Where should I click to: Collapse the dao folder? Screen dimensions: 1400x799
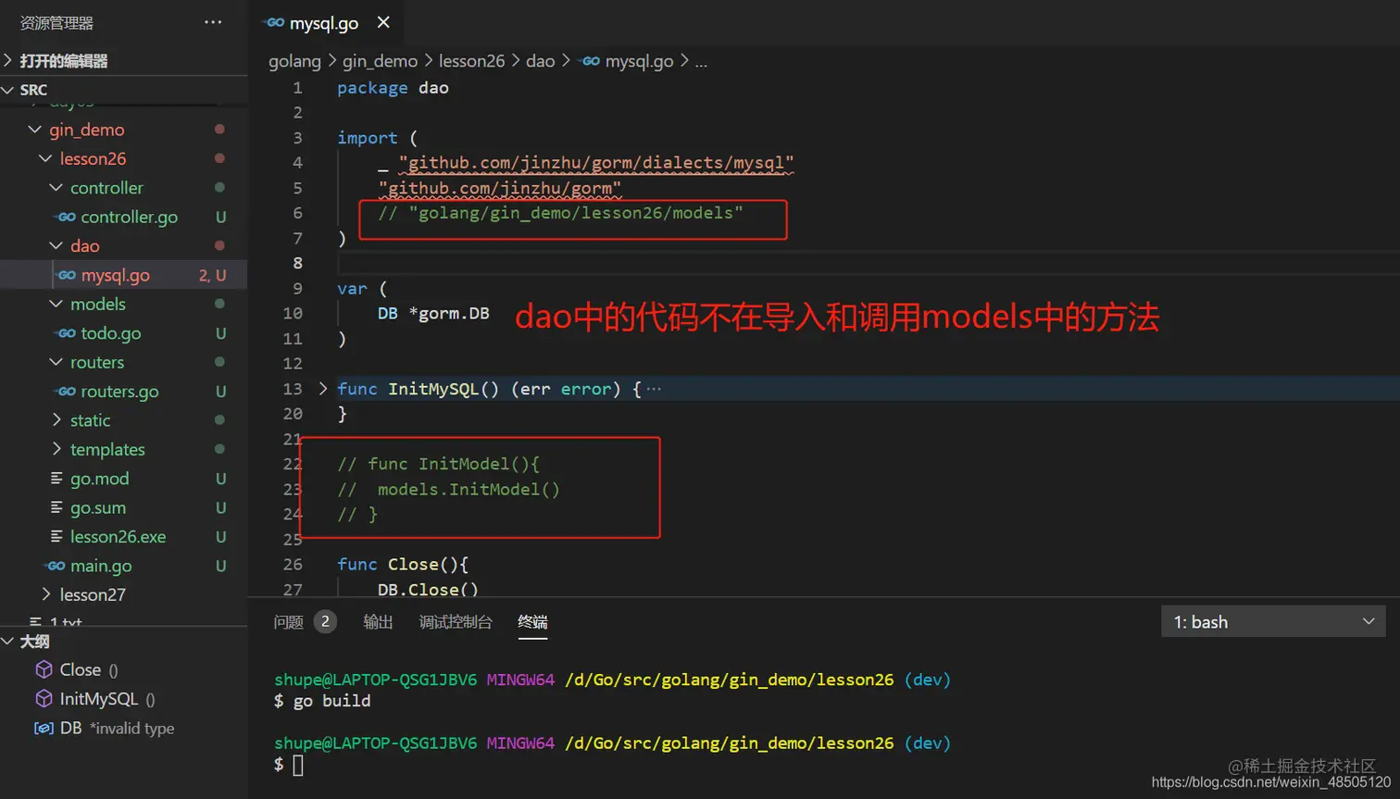[x=56, y=245]
